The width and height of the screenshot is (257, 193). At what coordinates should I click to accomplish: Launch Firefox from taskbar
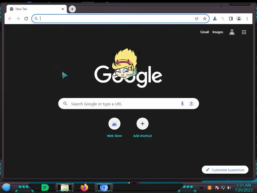[84, 187]
